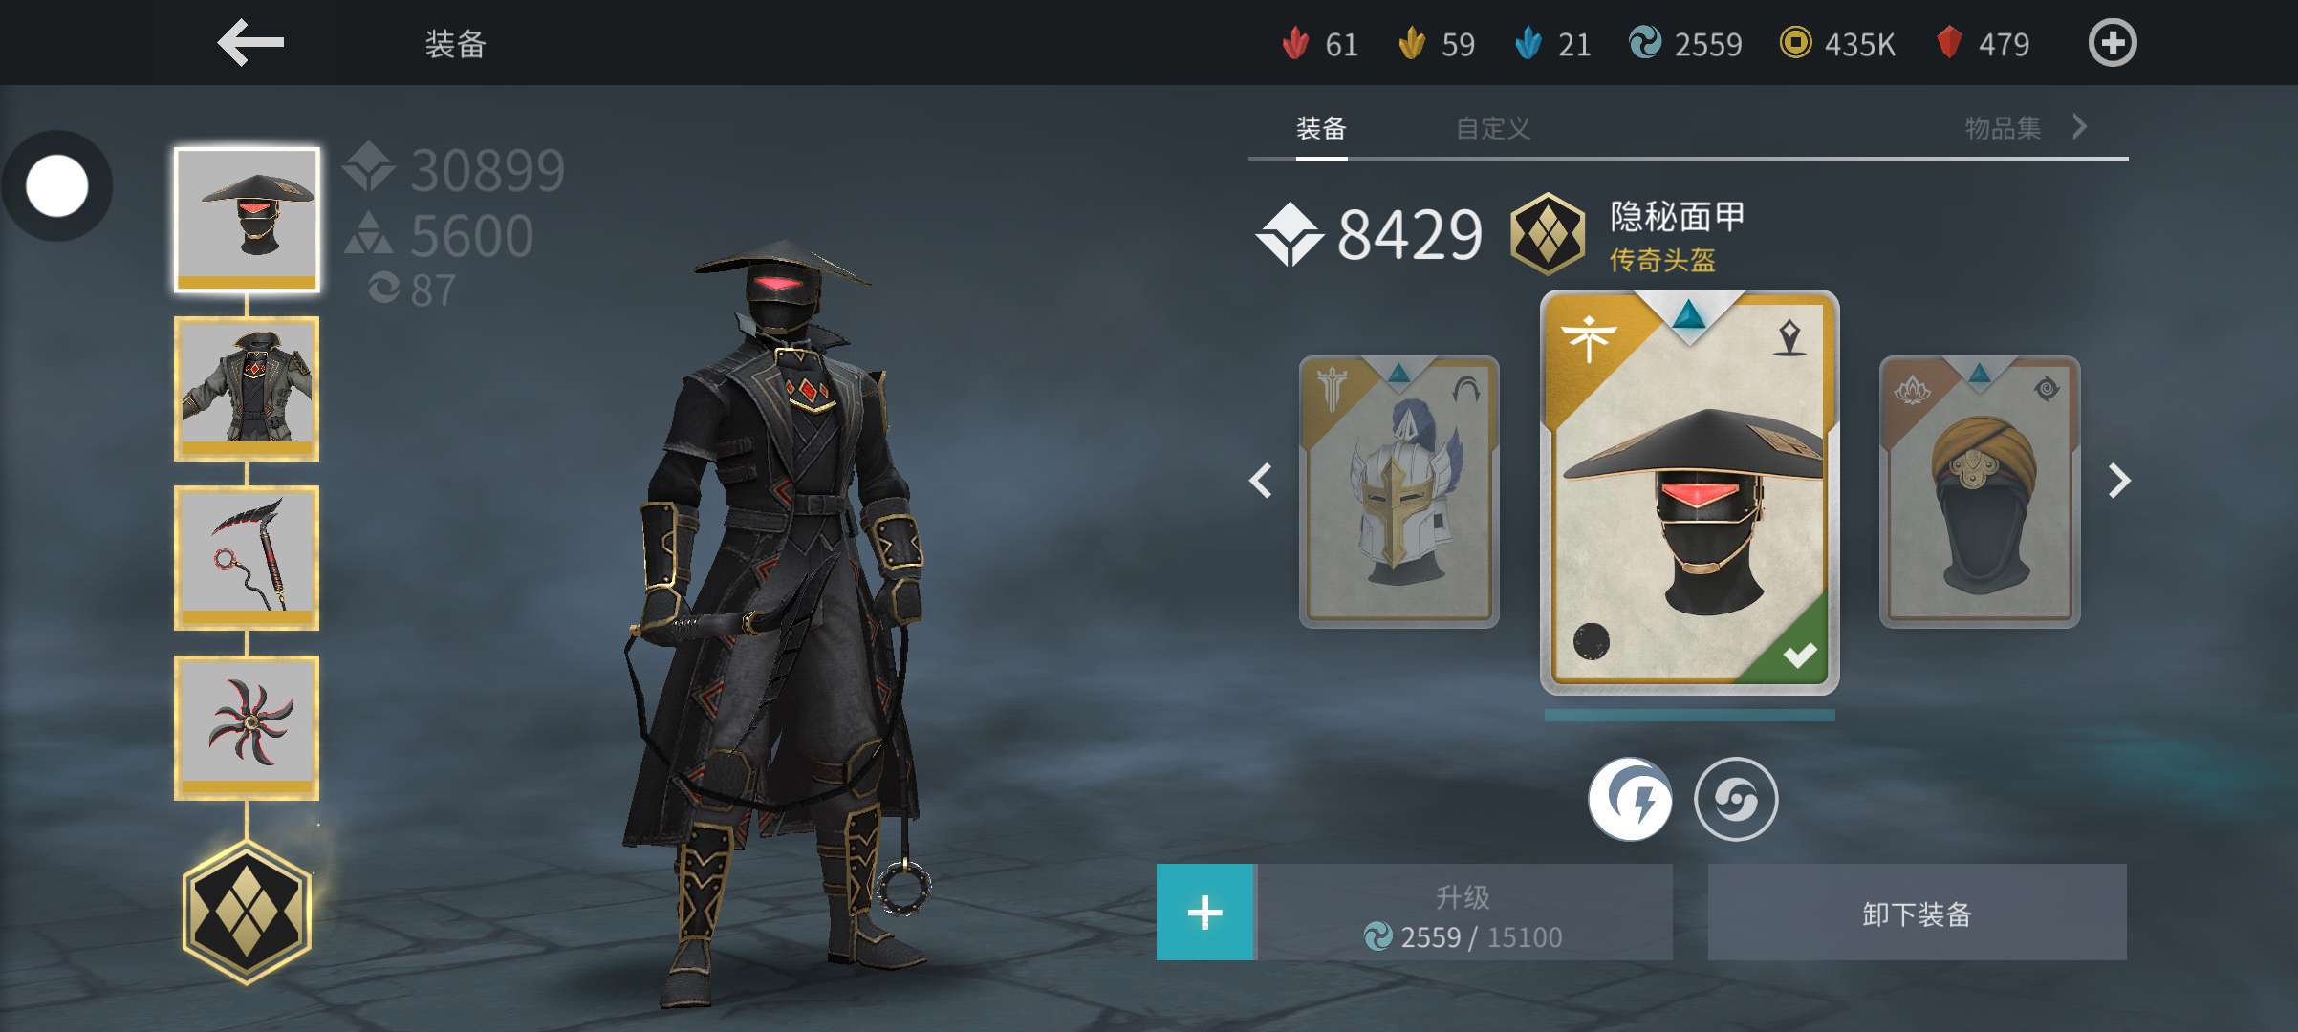Tap the black color dot on card
This screenshot has width=2298, height=1032.
pos(1592,641)
